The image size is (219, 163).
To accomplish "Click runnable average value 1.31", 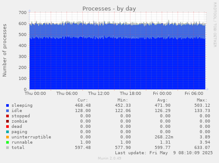I will (165, 142).
